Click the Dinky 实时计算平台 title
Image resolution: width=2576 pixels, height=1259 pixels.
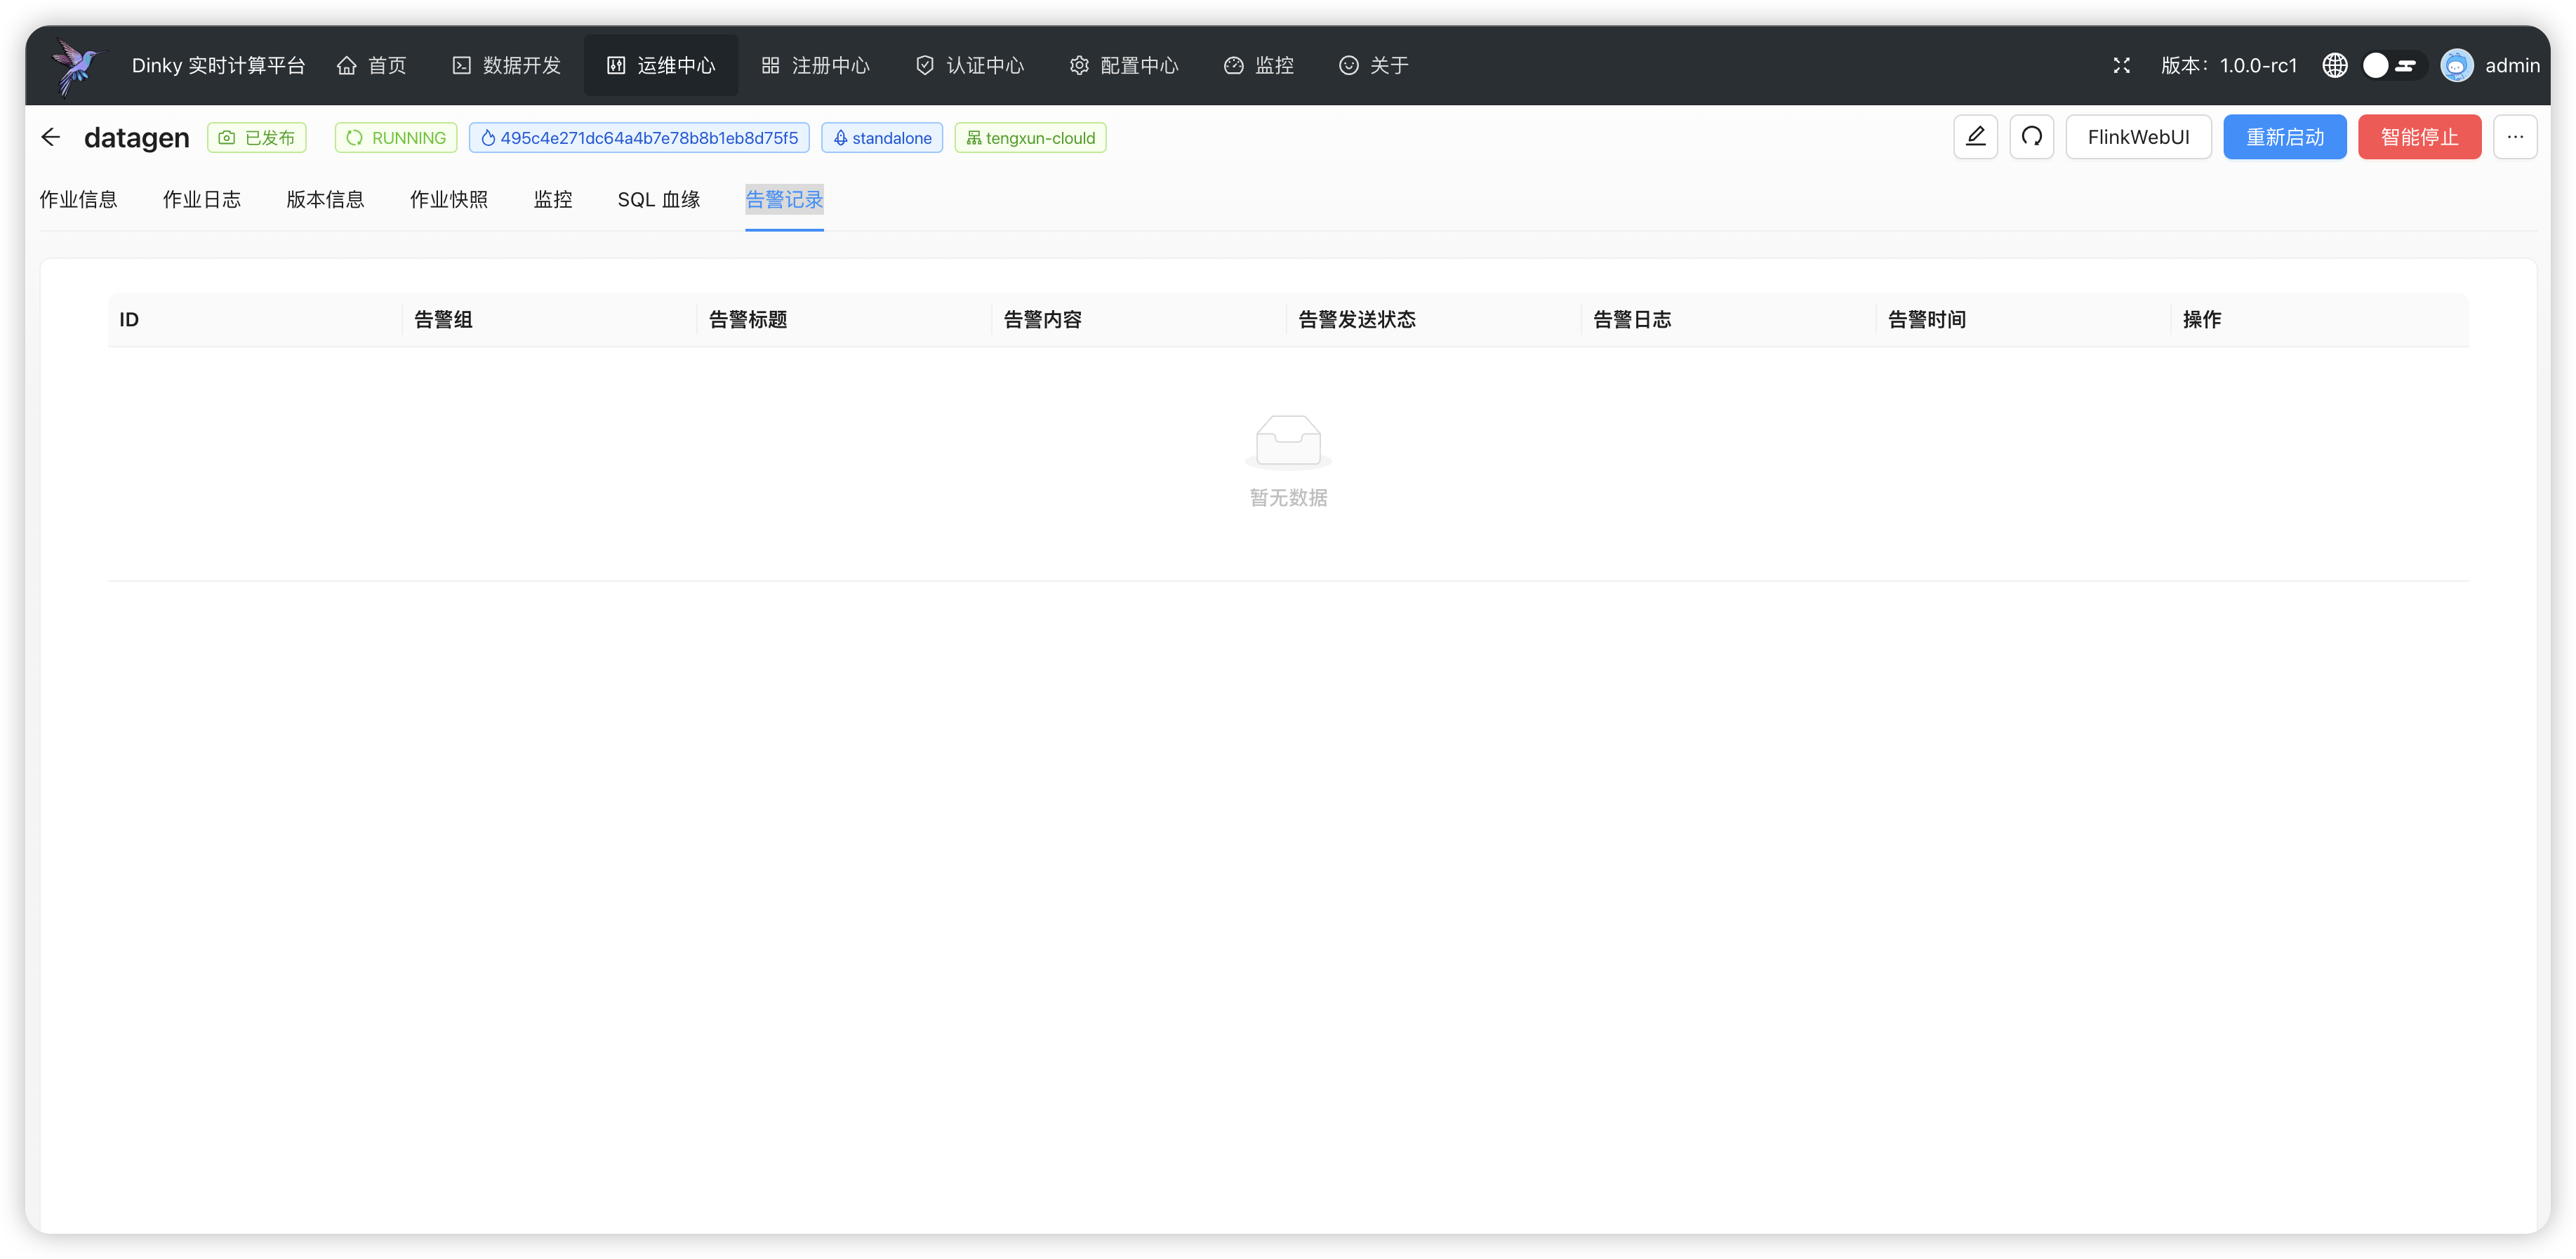tap(218, 66)
